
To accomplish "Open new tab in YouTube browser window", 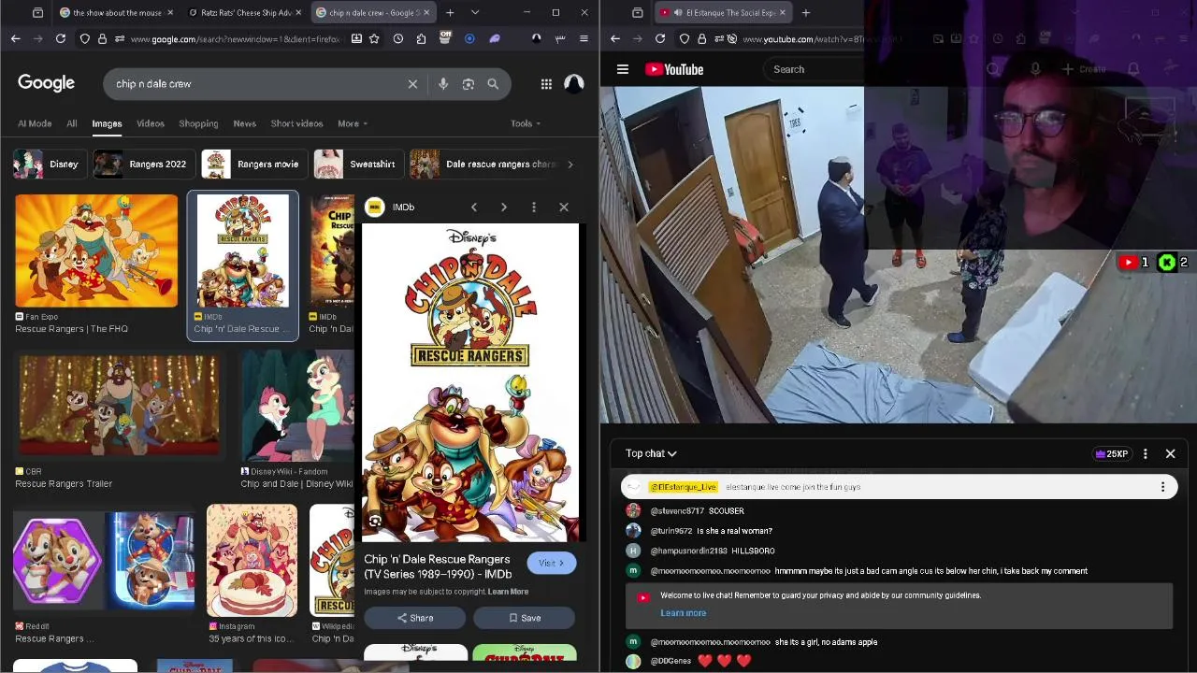I will pyautogui.click(x=805, y=12).
